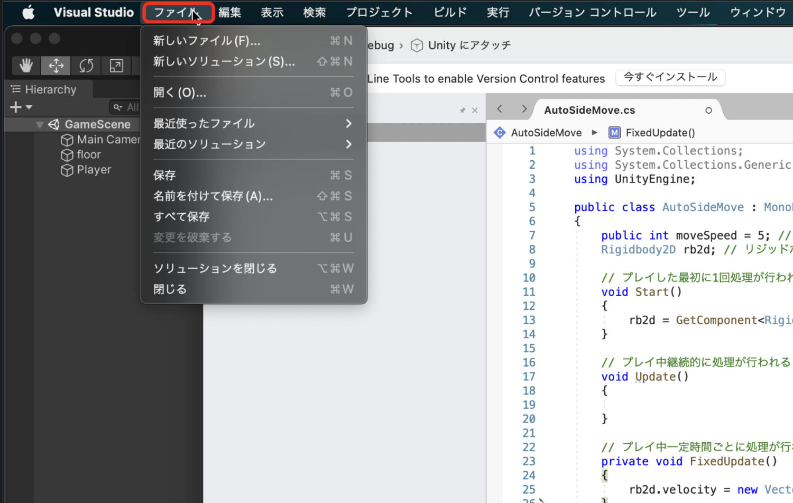Viewport: 793px width, 503px height.
Task: Open the ビルド menu
Action: tap(450, 12)
